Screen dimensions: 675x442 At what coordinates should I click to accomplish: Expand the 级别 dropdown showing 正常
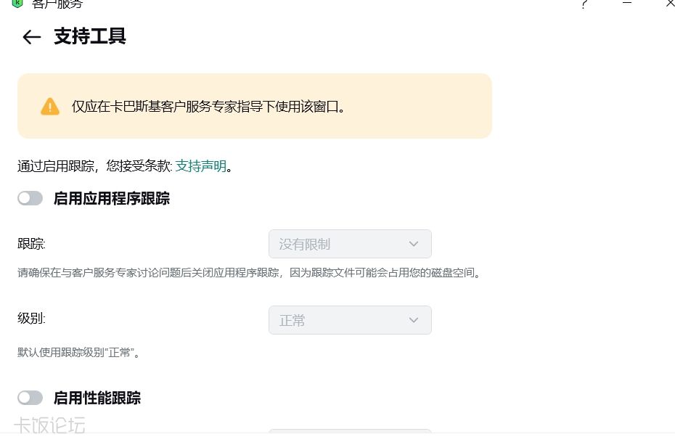click(350, 320)
